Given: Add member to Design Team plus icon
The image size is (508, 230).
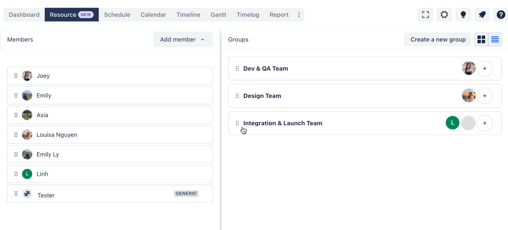Looking at the screenshot, I should [485, 96].
